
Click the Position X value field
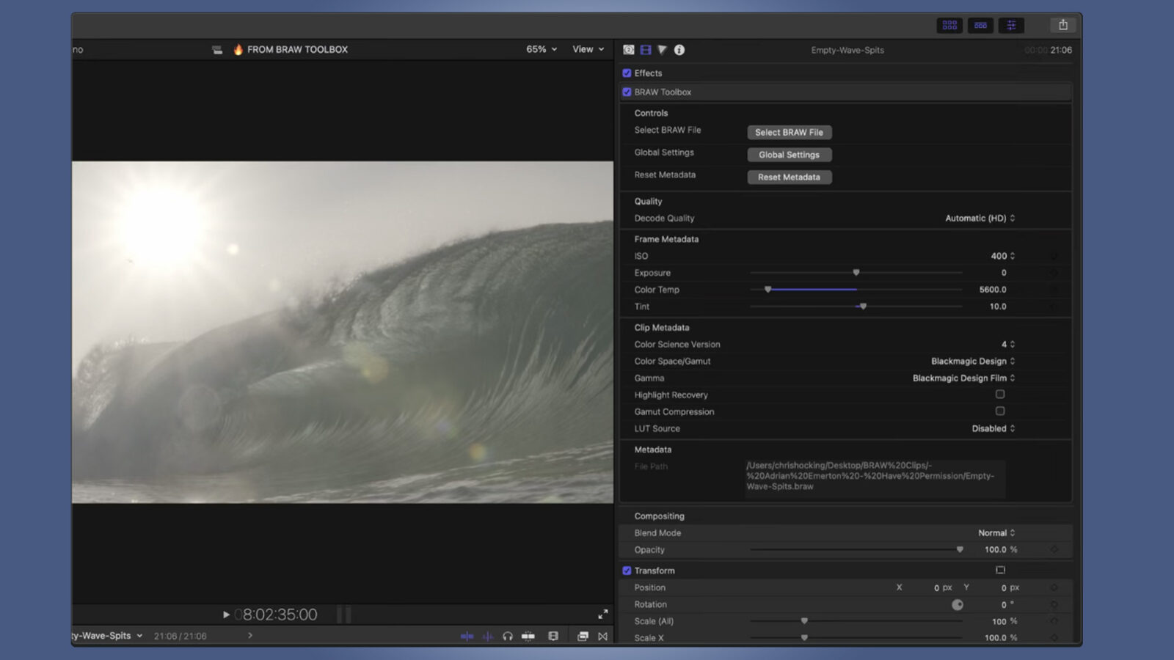tap(936, 588)
